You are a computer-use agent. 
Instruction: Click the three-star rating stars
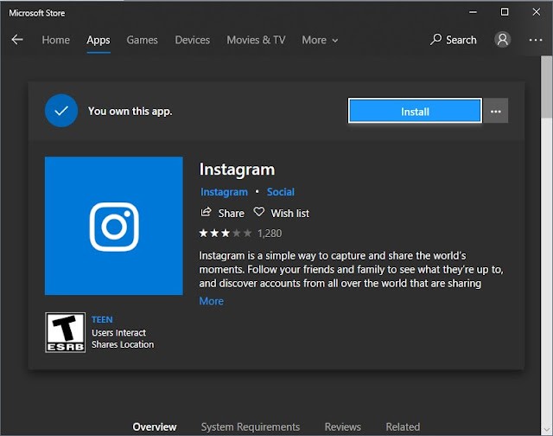click(x=225, y=233)
